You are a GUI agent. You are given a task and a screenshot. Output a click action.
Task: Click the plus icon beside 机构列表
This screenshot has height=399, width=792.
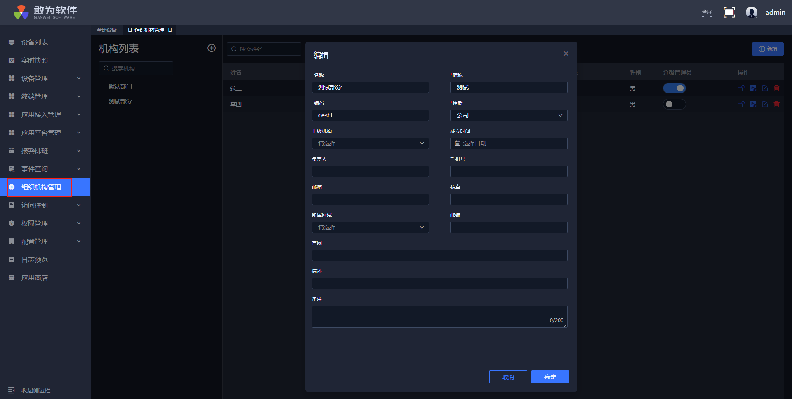tap(212, 48)
